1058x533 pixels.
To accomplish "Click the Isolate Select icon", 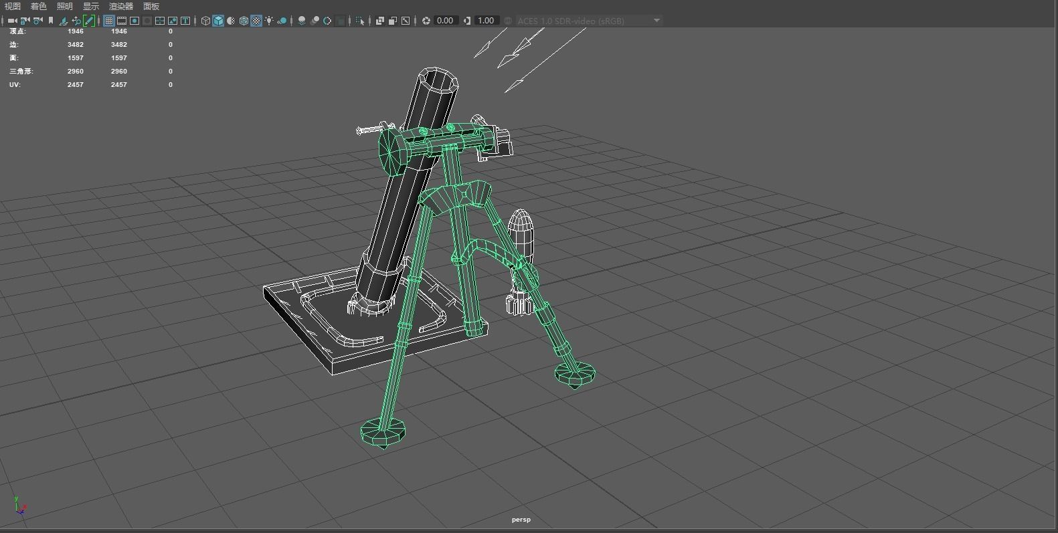I will (360, 21).
